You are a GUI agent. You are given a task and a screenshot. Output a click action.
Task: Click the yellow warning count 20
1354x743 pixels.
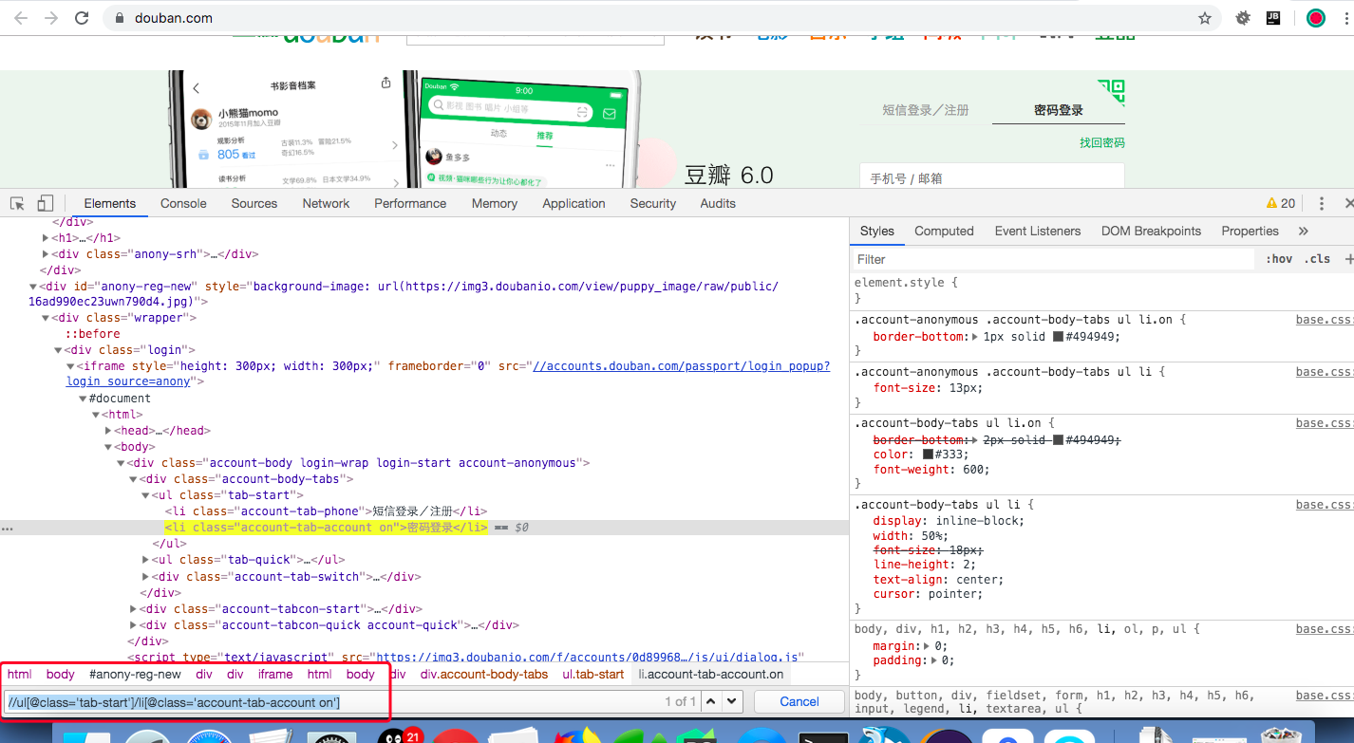pyautogui.click(x=1281, y=203)
